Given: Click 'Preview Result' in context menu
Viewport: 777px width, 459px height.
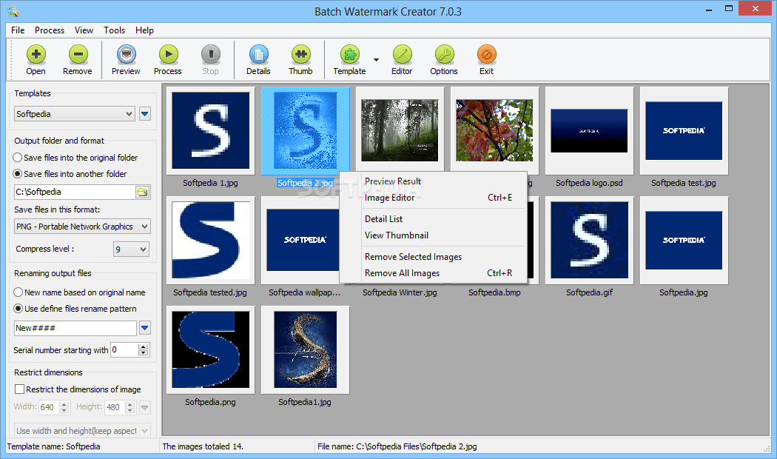Looking at the screenshot, I should click(x=392, y=181).
